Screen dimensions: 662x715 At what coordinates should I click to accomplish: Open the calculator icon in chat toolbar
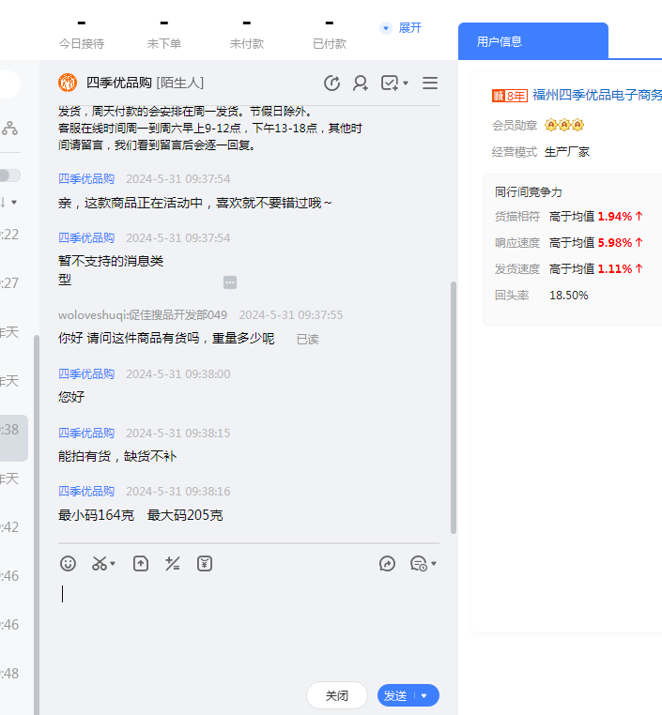pyautogui.click(x=173, y=563)
